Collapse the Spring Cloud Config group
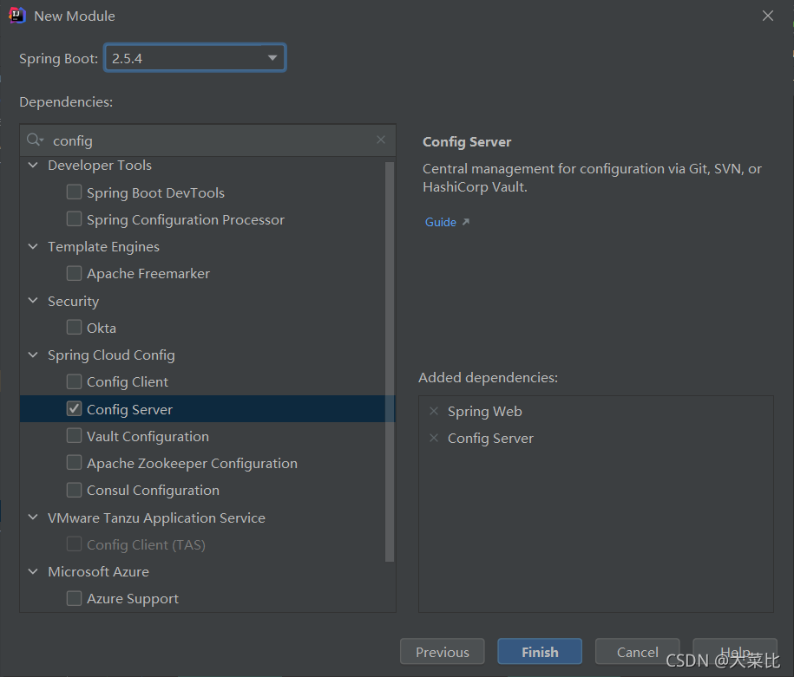This screenshot has height=677, width=794. click(x=33, y=355)
